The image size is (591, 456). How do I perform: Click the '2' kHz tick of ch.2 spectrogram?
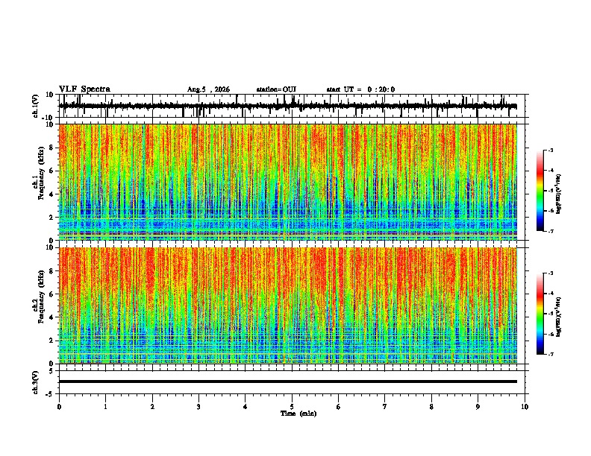(51, 341)
